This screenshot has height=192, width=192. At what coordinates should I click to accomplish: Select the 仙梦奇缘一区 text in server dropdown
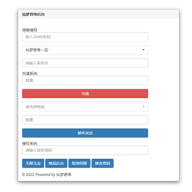(x=37, y=50)
